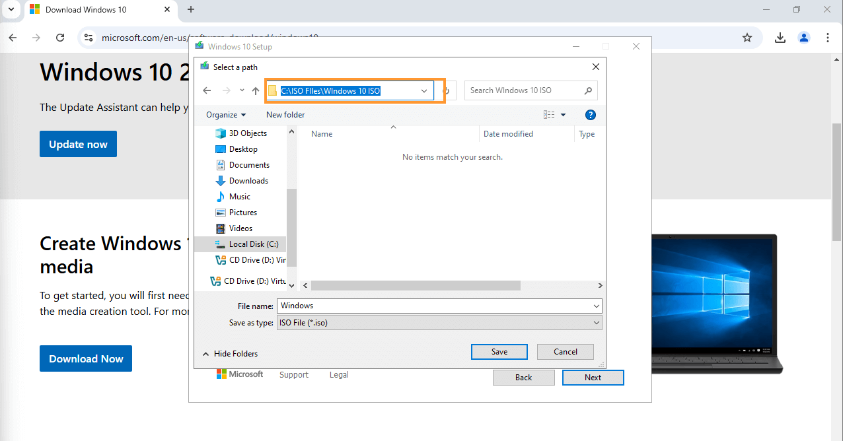Open Chrome's tab search dropdown
Screen dimensions: 843x441
11,9
